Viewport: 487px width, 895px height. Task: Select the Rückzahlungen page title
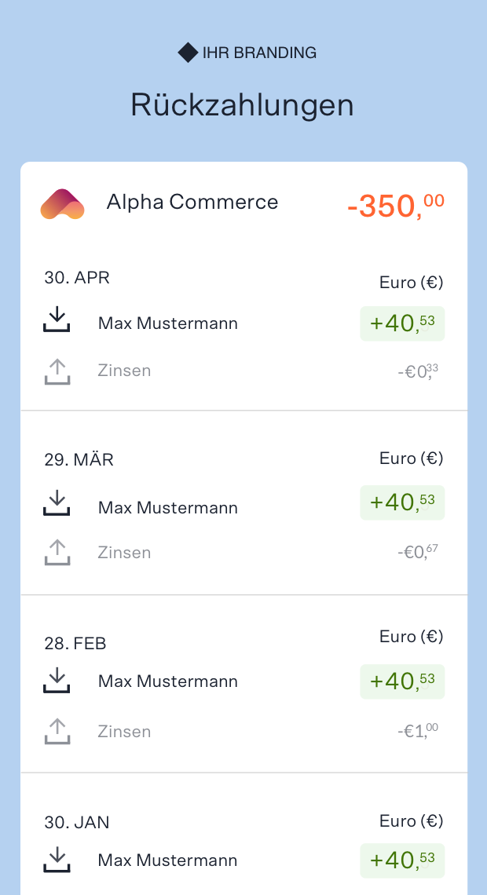pyautogui.click(x=243, y=104)
